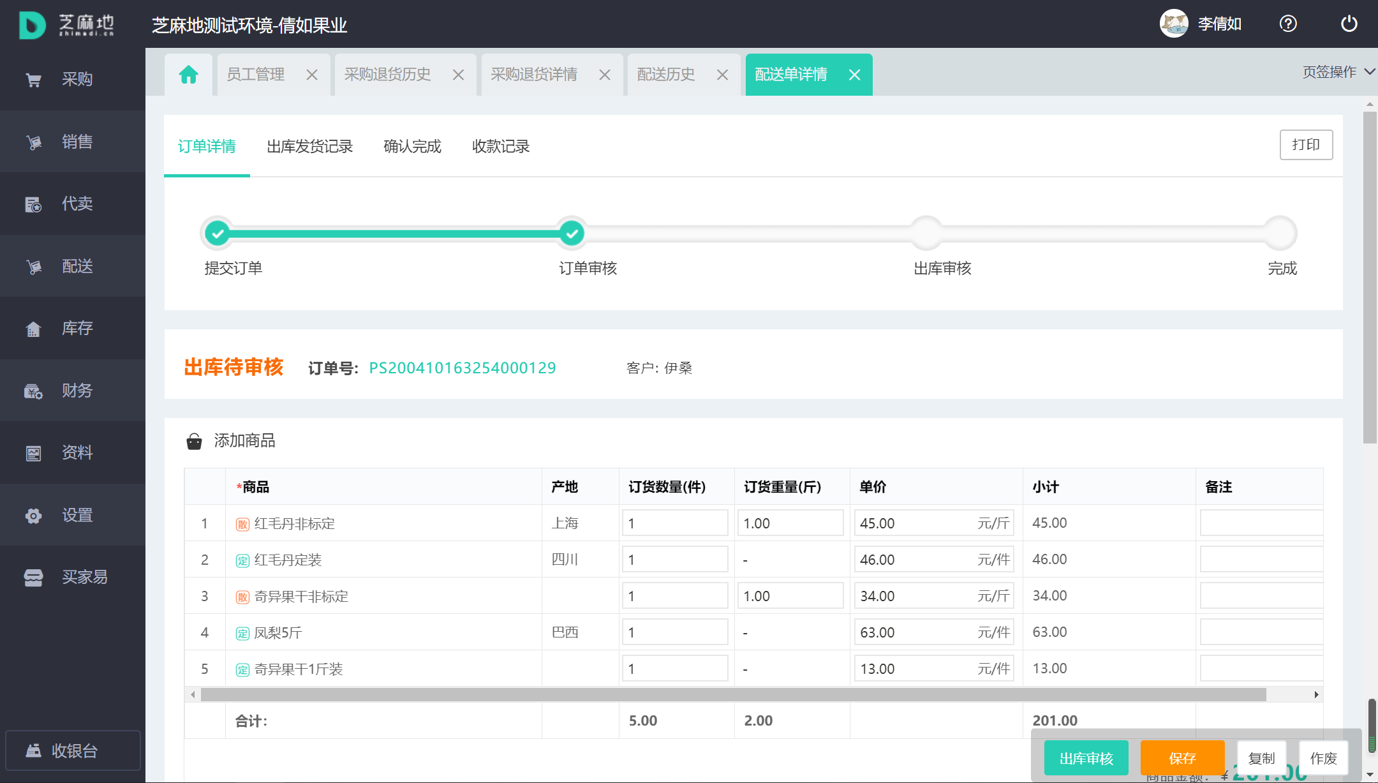This screenshot has height=783, width=1378.
Task: Go to the home tab icon
Action: click(188, 75)
